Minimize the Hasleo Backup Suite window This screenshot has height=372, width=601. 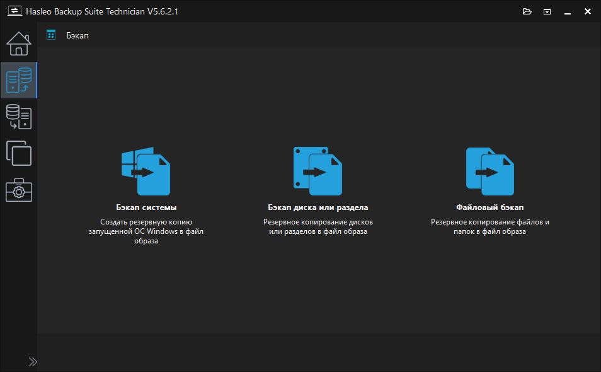click(x=568, y=11)
